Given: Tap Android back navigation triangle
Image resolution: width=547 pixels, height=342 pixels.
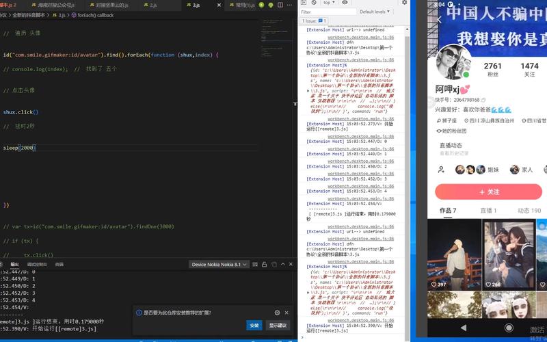Looking at the screenshot, I should [464, 328].
